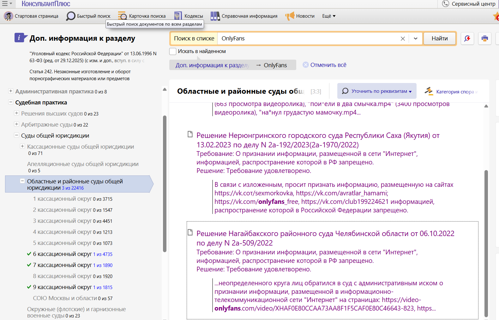Image resolution: width=499 pixels, height=320 pixels.
Task: Open Кодексы toolbar item
Action: point(189,16)
